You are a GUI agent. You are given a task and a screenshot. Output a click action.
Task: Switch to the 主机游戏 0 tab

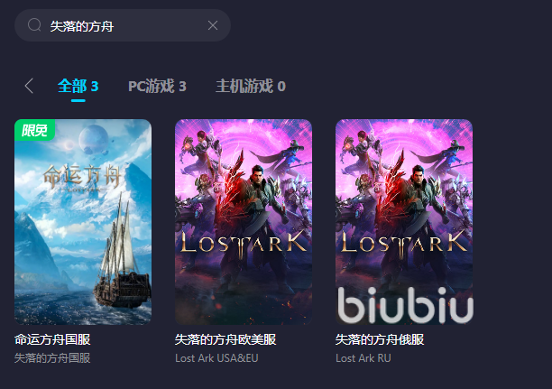251,87
